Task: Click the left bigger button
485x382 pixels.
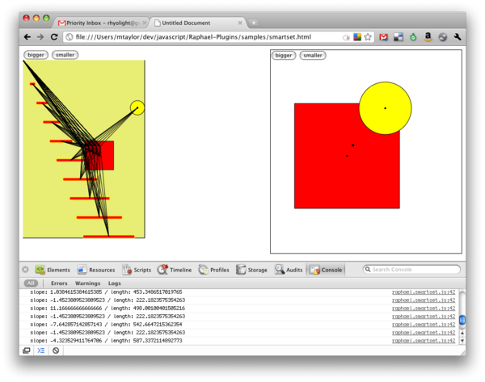Action: pos(36,55)
